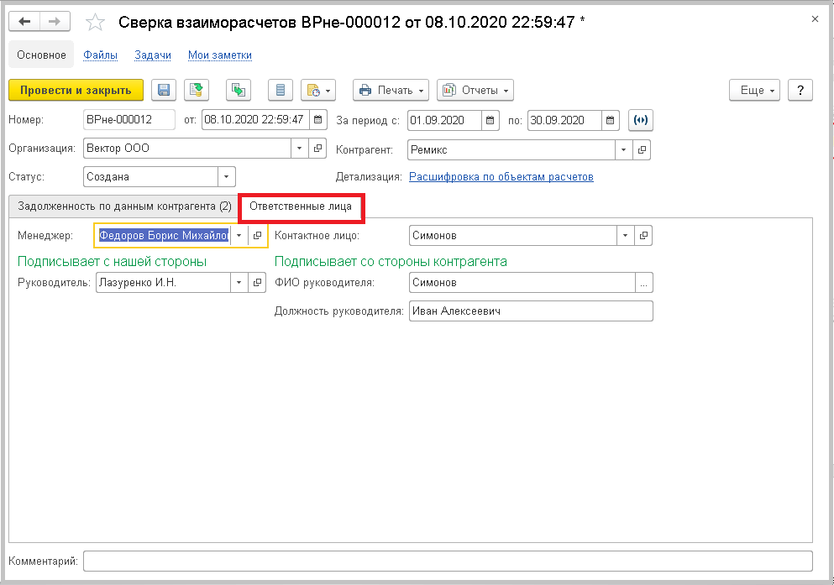Click the structure list icon in toolbar

(281, 91)
